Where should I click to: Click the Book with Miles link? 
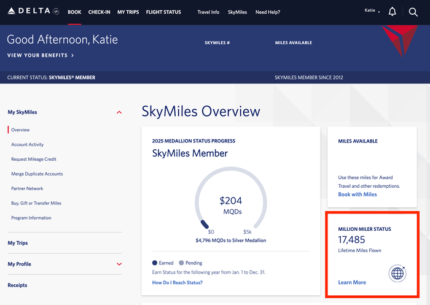click(x=358, y=195)
